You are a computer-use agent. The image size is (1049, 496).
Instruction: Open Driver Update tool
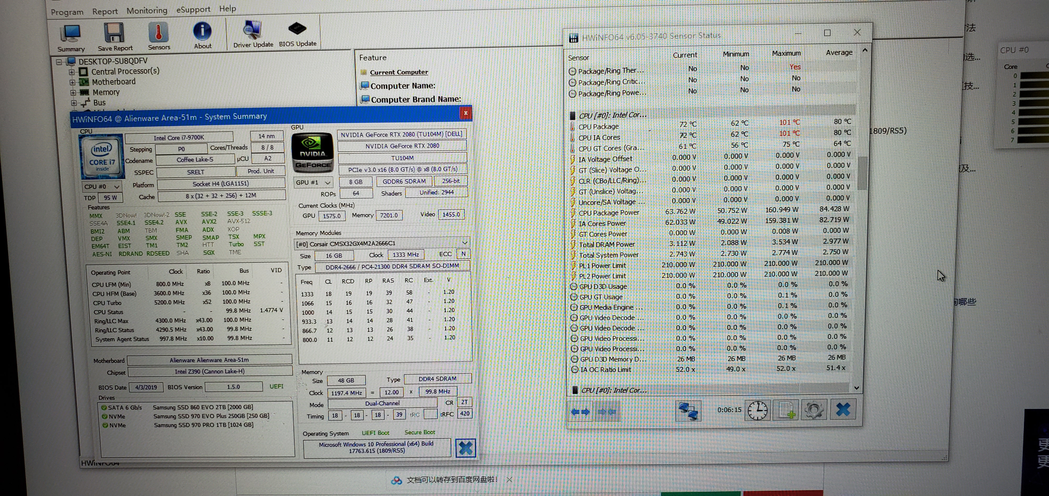[253, 34]
